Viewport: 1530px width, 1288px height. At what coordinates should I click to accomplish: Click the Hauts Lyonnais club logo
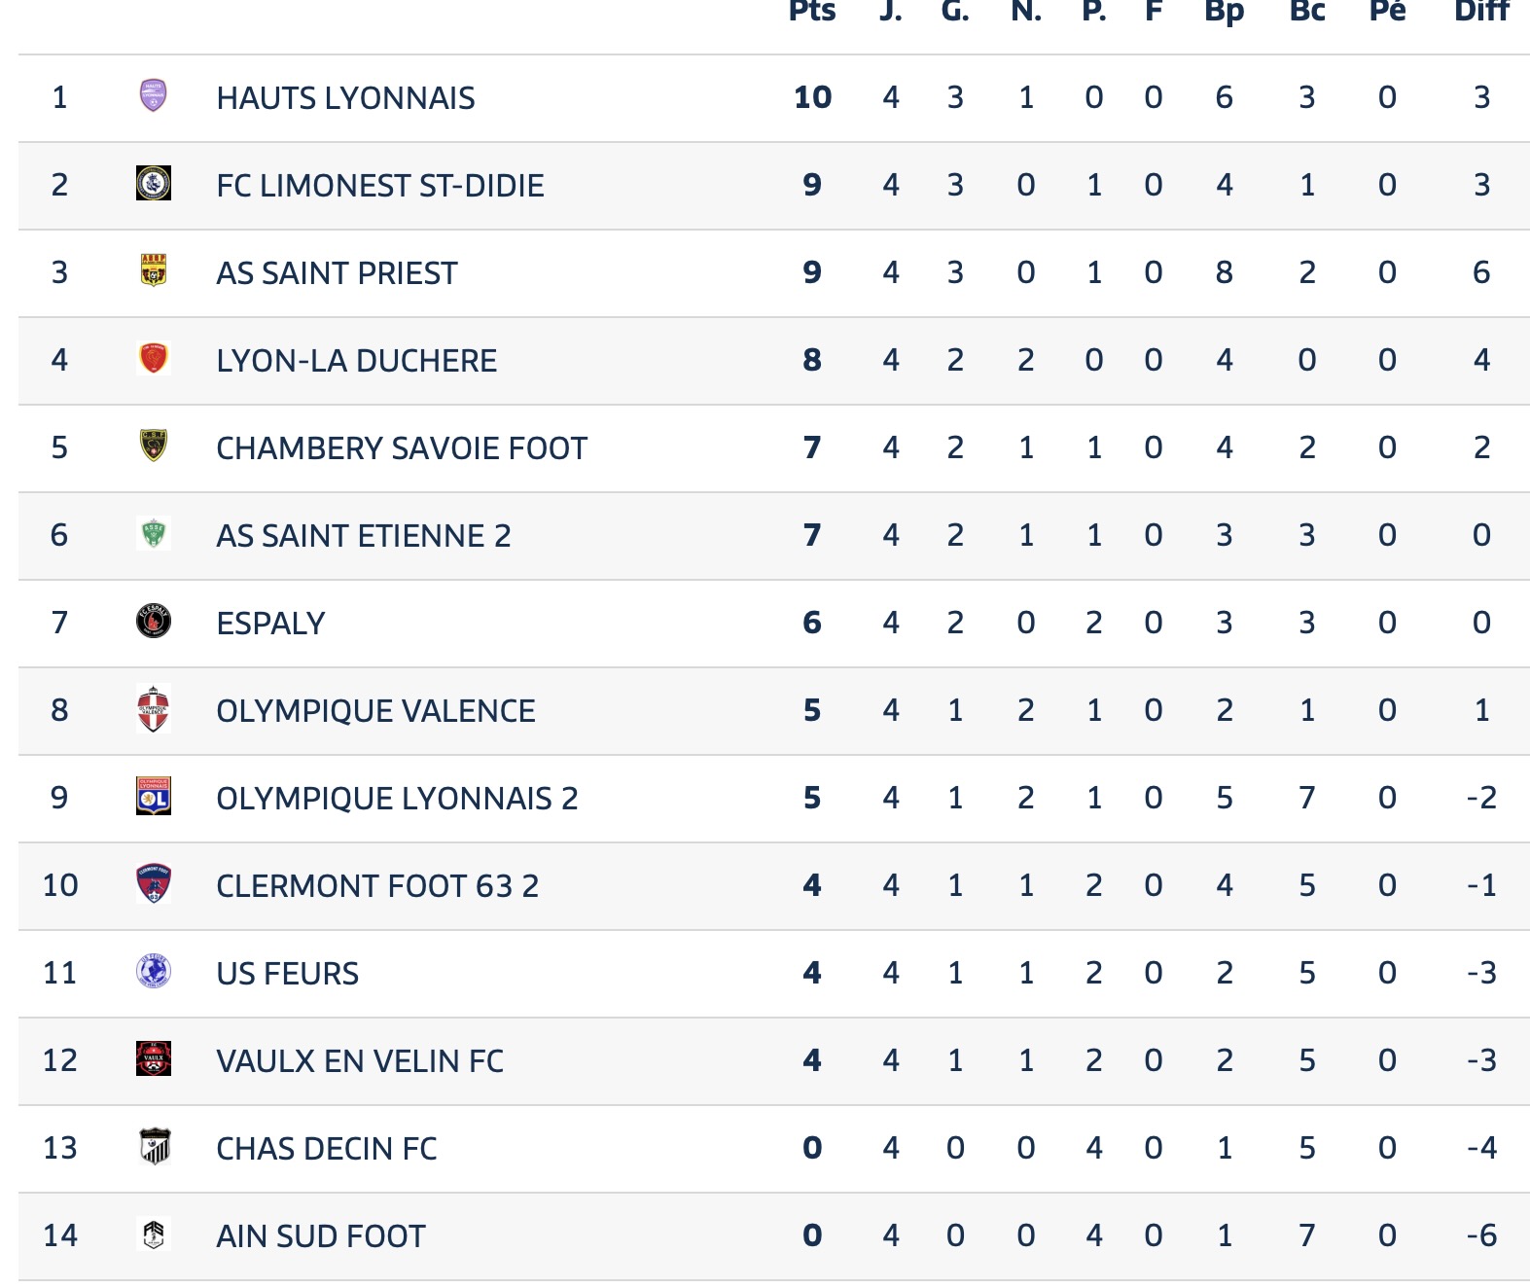pos(154,95)
